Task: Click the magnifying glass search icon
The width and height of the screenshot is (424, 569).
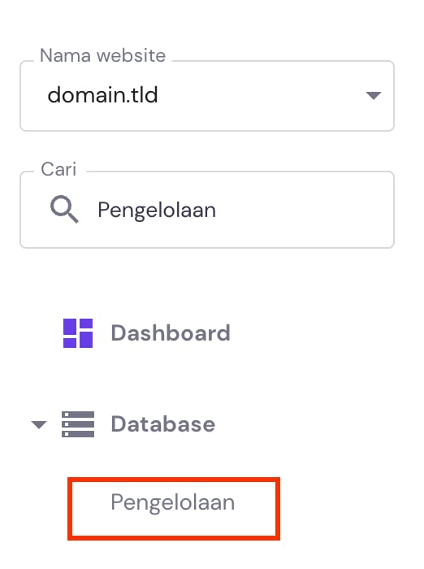Action: point(64,209)
